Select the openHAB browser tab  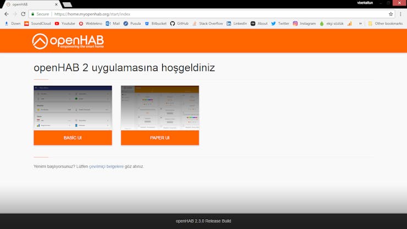[x=31, y=4]
